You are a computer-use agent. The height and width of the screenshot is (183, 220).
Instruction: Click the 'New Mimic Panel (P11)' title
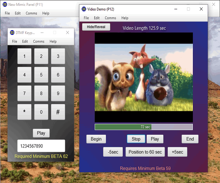pyautogui.click(x=26, y=5)
